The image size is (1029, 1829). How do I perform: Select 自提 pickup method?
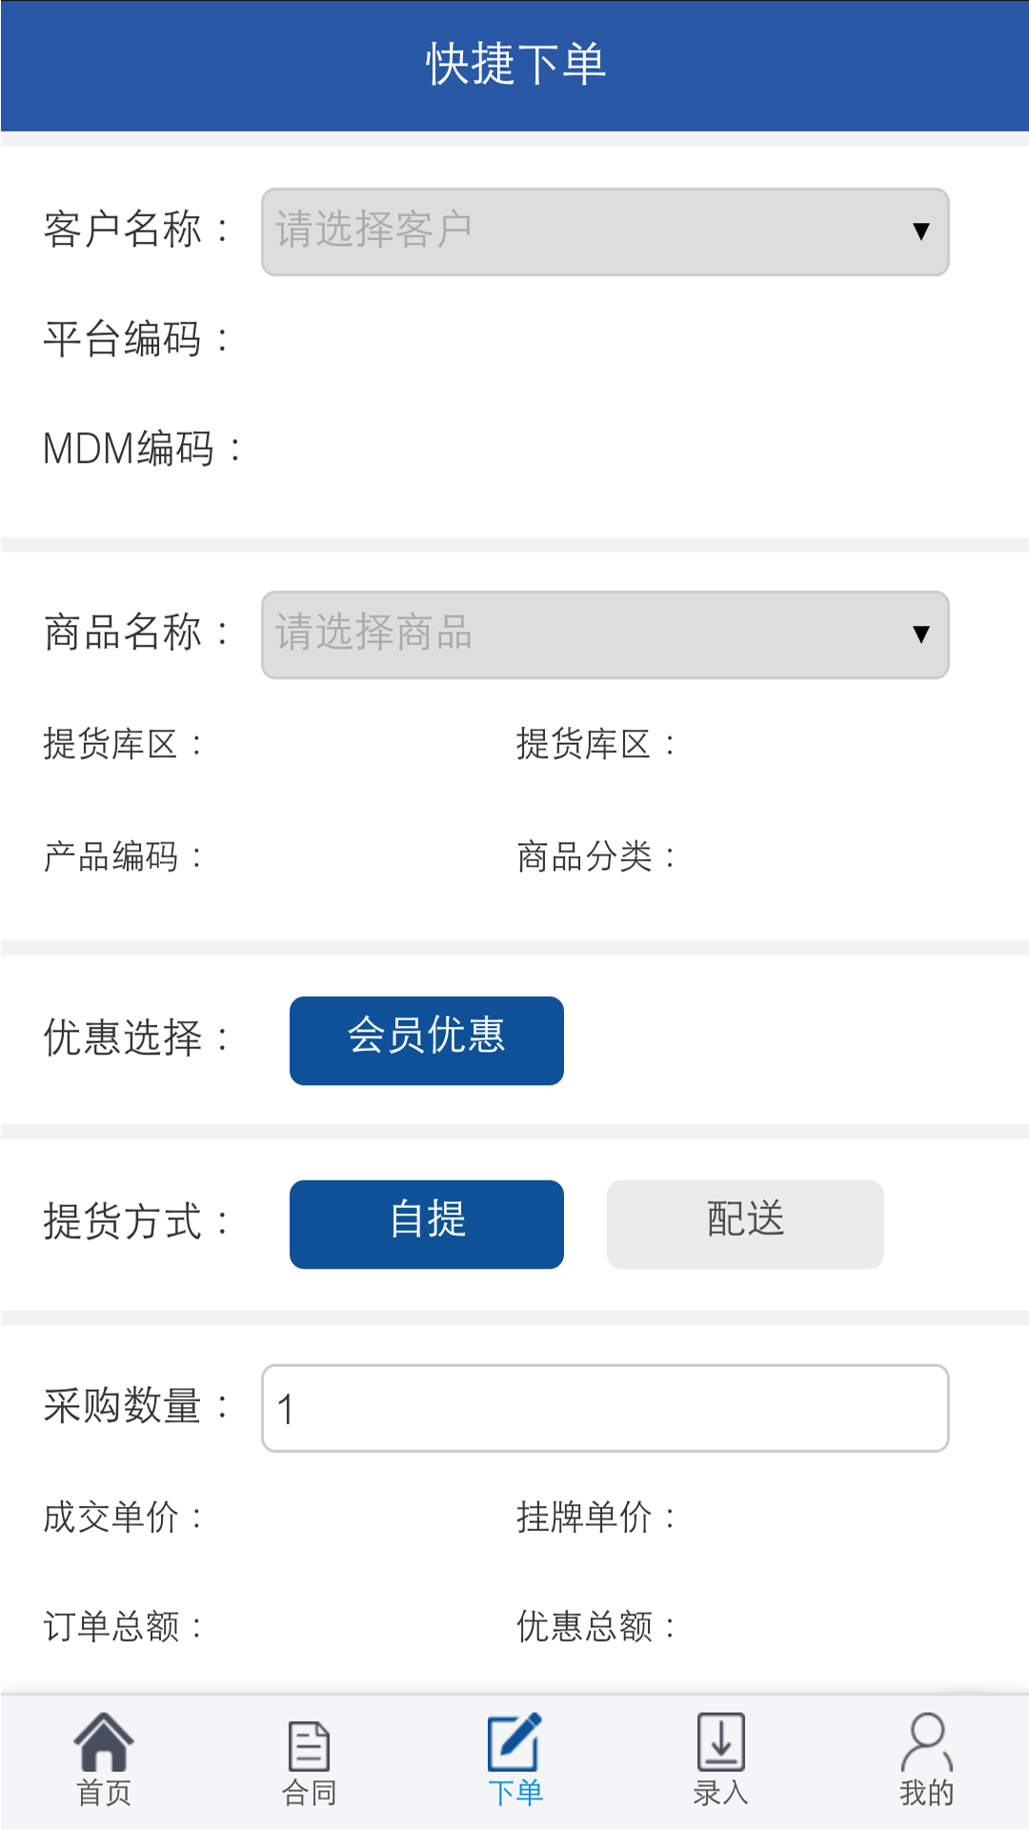pos(427,1224)
